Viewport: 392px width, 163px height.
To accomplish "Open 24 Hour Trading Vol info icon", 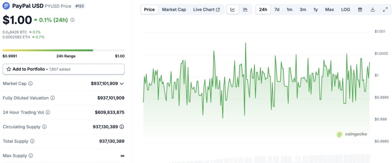I will 47,112.
